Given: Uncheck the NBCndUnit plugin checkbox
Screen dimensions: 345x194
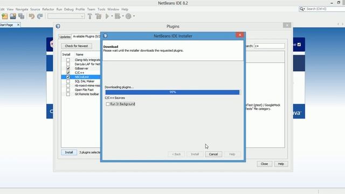Looking at the screenshot, I should (68, 77).
